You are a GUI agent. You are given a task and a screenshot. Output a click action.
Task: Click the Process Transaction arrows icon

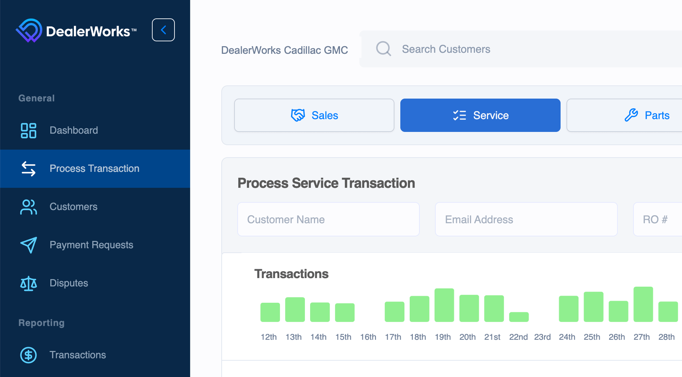point(28,169)
